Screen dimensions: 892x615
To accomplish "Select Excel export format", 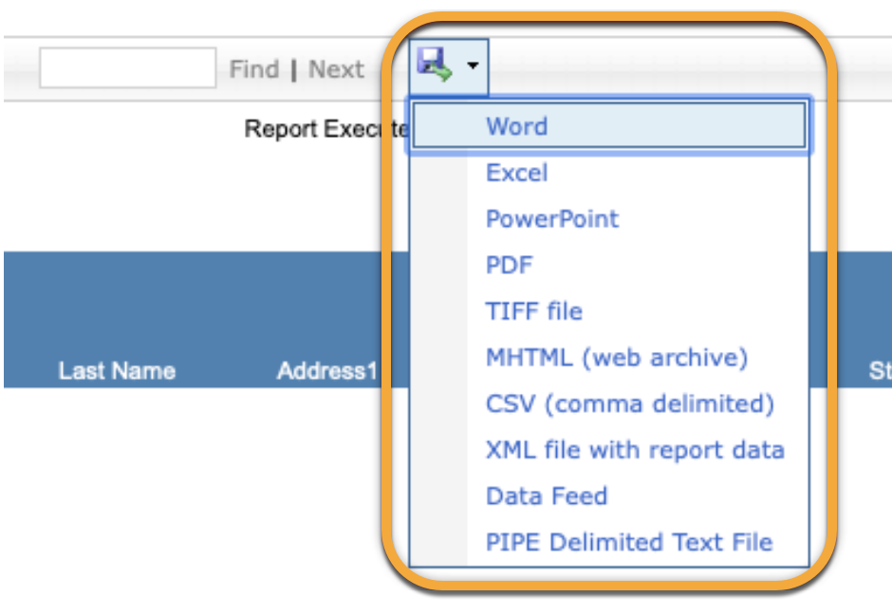I will (x=516, y=173).
